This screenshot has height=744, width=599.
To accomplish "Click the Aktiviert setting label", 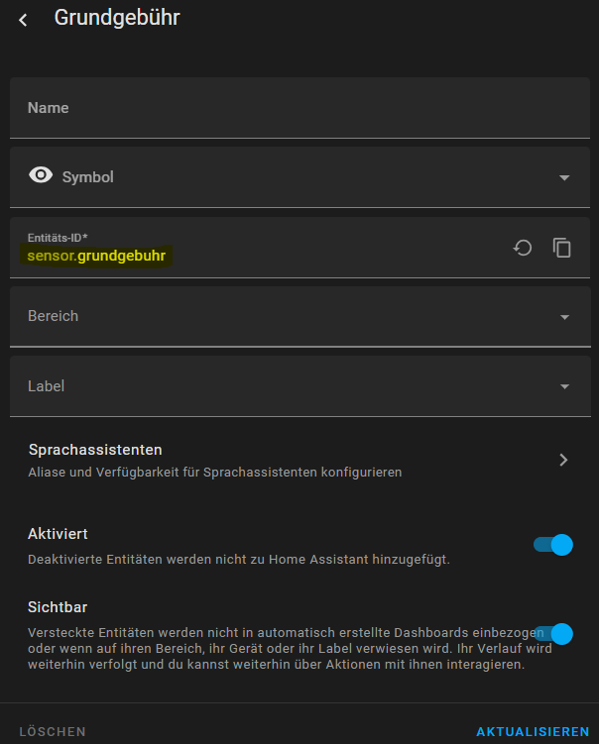I will (x=58, y=534).
